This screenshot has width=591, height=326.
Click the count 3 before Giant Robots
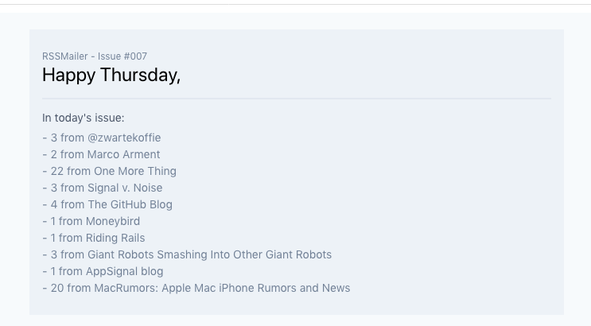54,254
